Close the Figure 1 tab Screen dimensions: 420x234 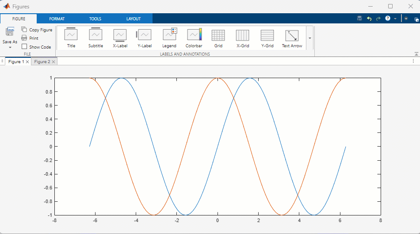coord(27,62)
